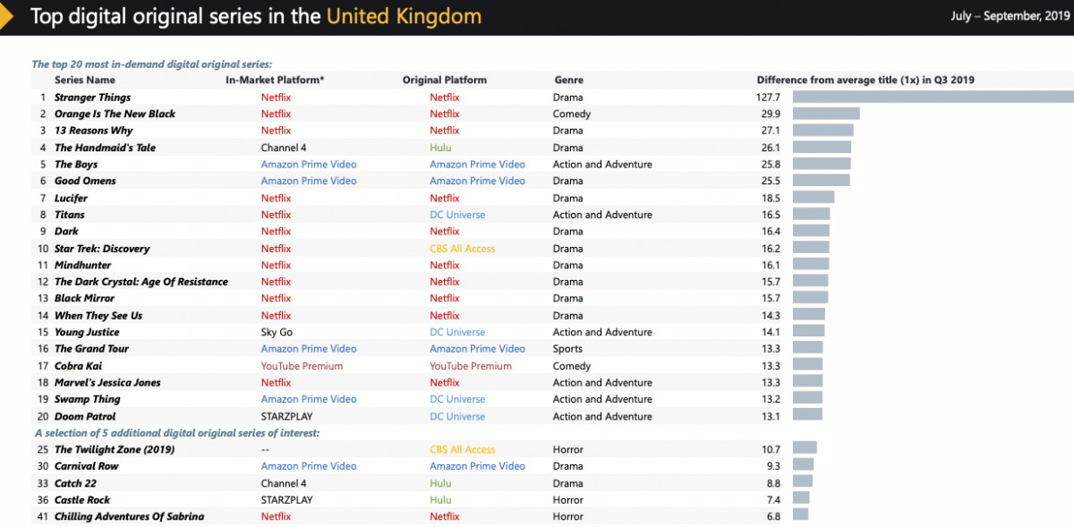Click Hulu for The Handmaid's Tale
The width and height of the screenshot is (1074, 527).
point(440,148)
